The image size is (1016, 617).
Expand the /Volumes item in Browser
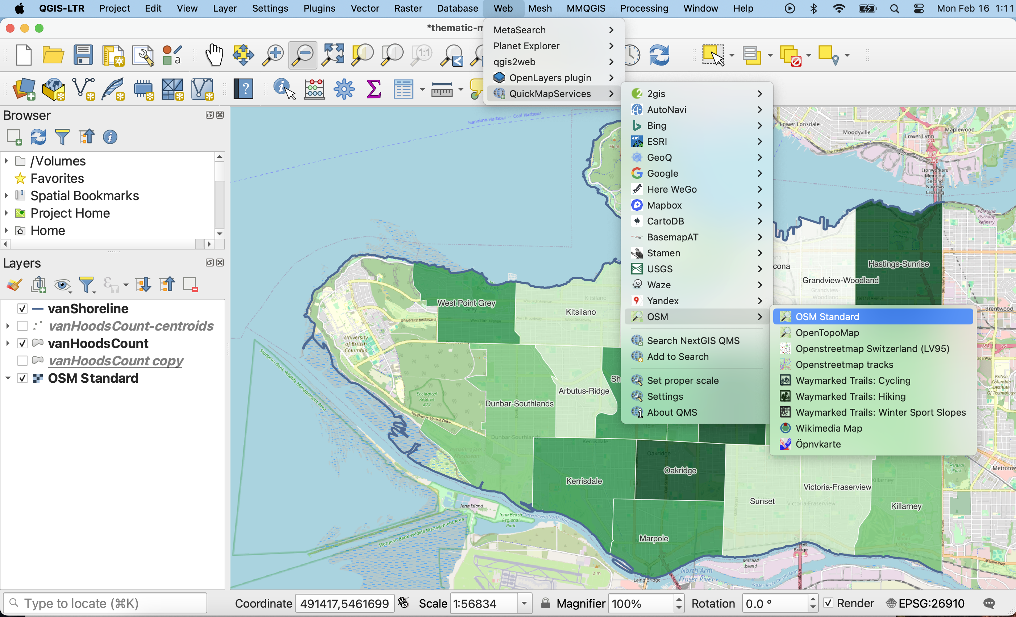pyautogui.click(x=6, y=161)
